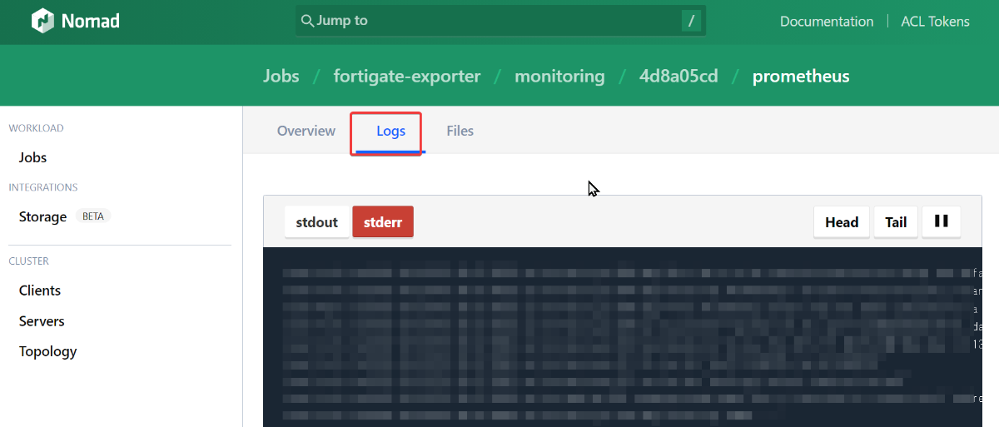
Task: Open Topology in the sidebar
Action: 48,351
